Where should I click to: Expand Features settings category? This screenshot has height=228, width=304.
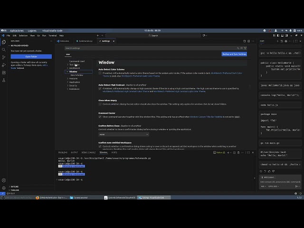pyautogui.click(x=73, y=78)
